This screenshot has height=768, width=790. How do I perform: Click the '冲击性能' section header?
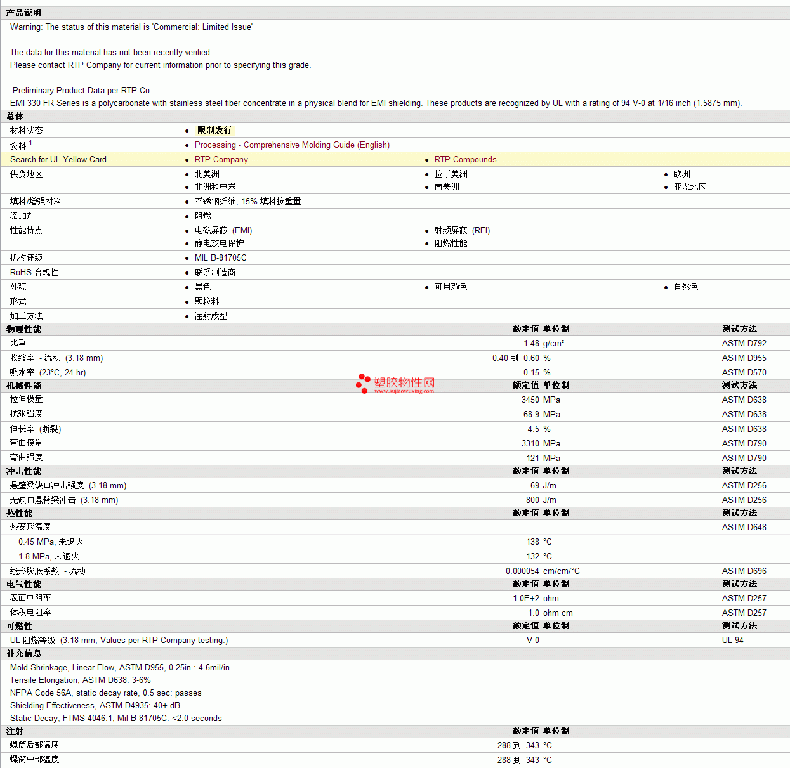(x=23, y=471)
